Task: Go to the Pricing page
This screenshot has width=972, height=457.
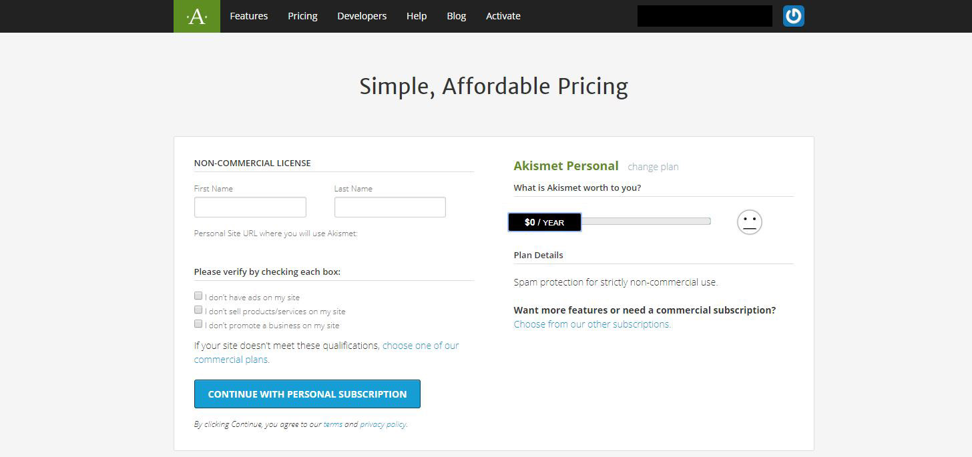Action: (302, 16)
